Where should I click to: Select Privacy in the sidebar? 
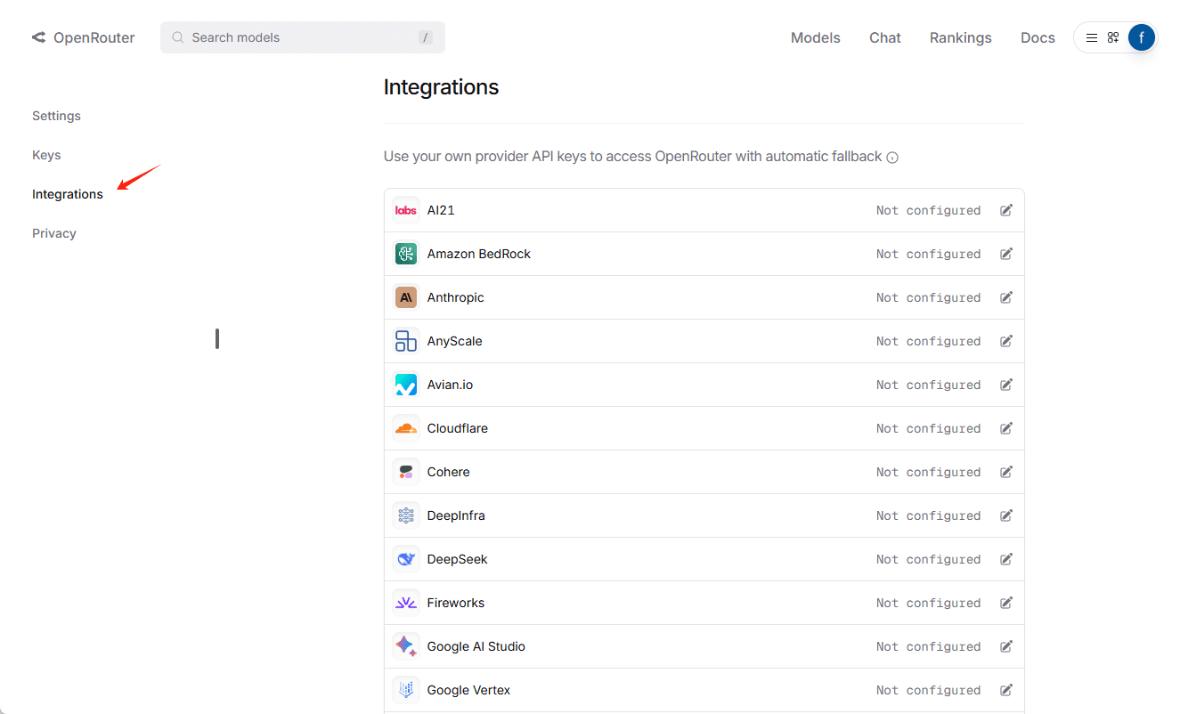(x=54, y=233)
